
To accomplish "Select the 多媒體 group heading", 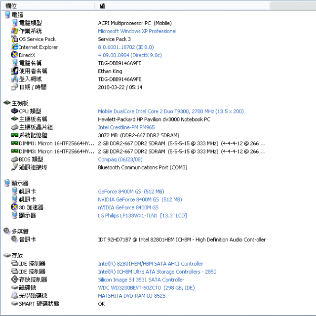I will click(x=20, y=232).
